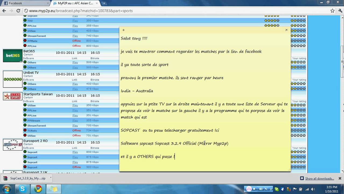The image size is (344, 194).
Task: Pause the screen recorder in the tray toolbar
Action: click(x=249, y=189)
